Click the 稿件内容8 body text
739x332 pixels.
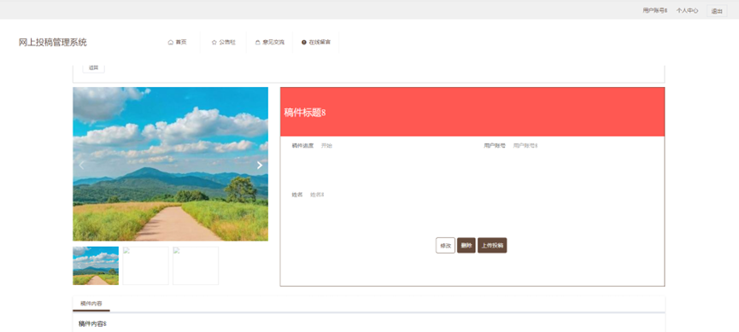pyautogui.click(x=93, y=324)
